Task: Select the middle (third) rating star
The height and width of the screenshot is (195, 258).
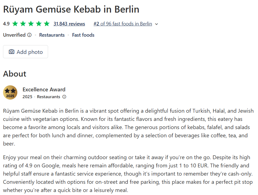Action: [31, 24]
